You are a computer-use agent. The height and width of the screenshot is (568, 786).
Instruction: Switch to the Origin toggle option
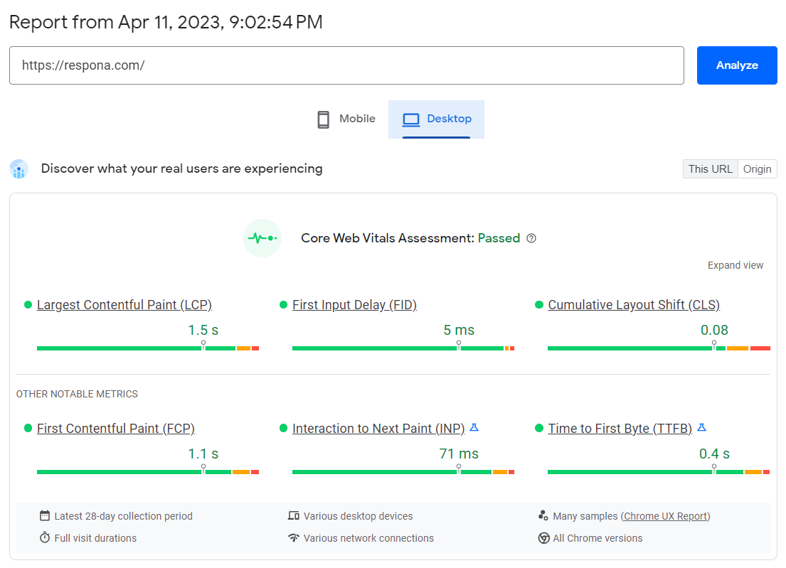tap(757, 168)
